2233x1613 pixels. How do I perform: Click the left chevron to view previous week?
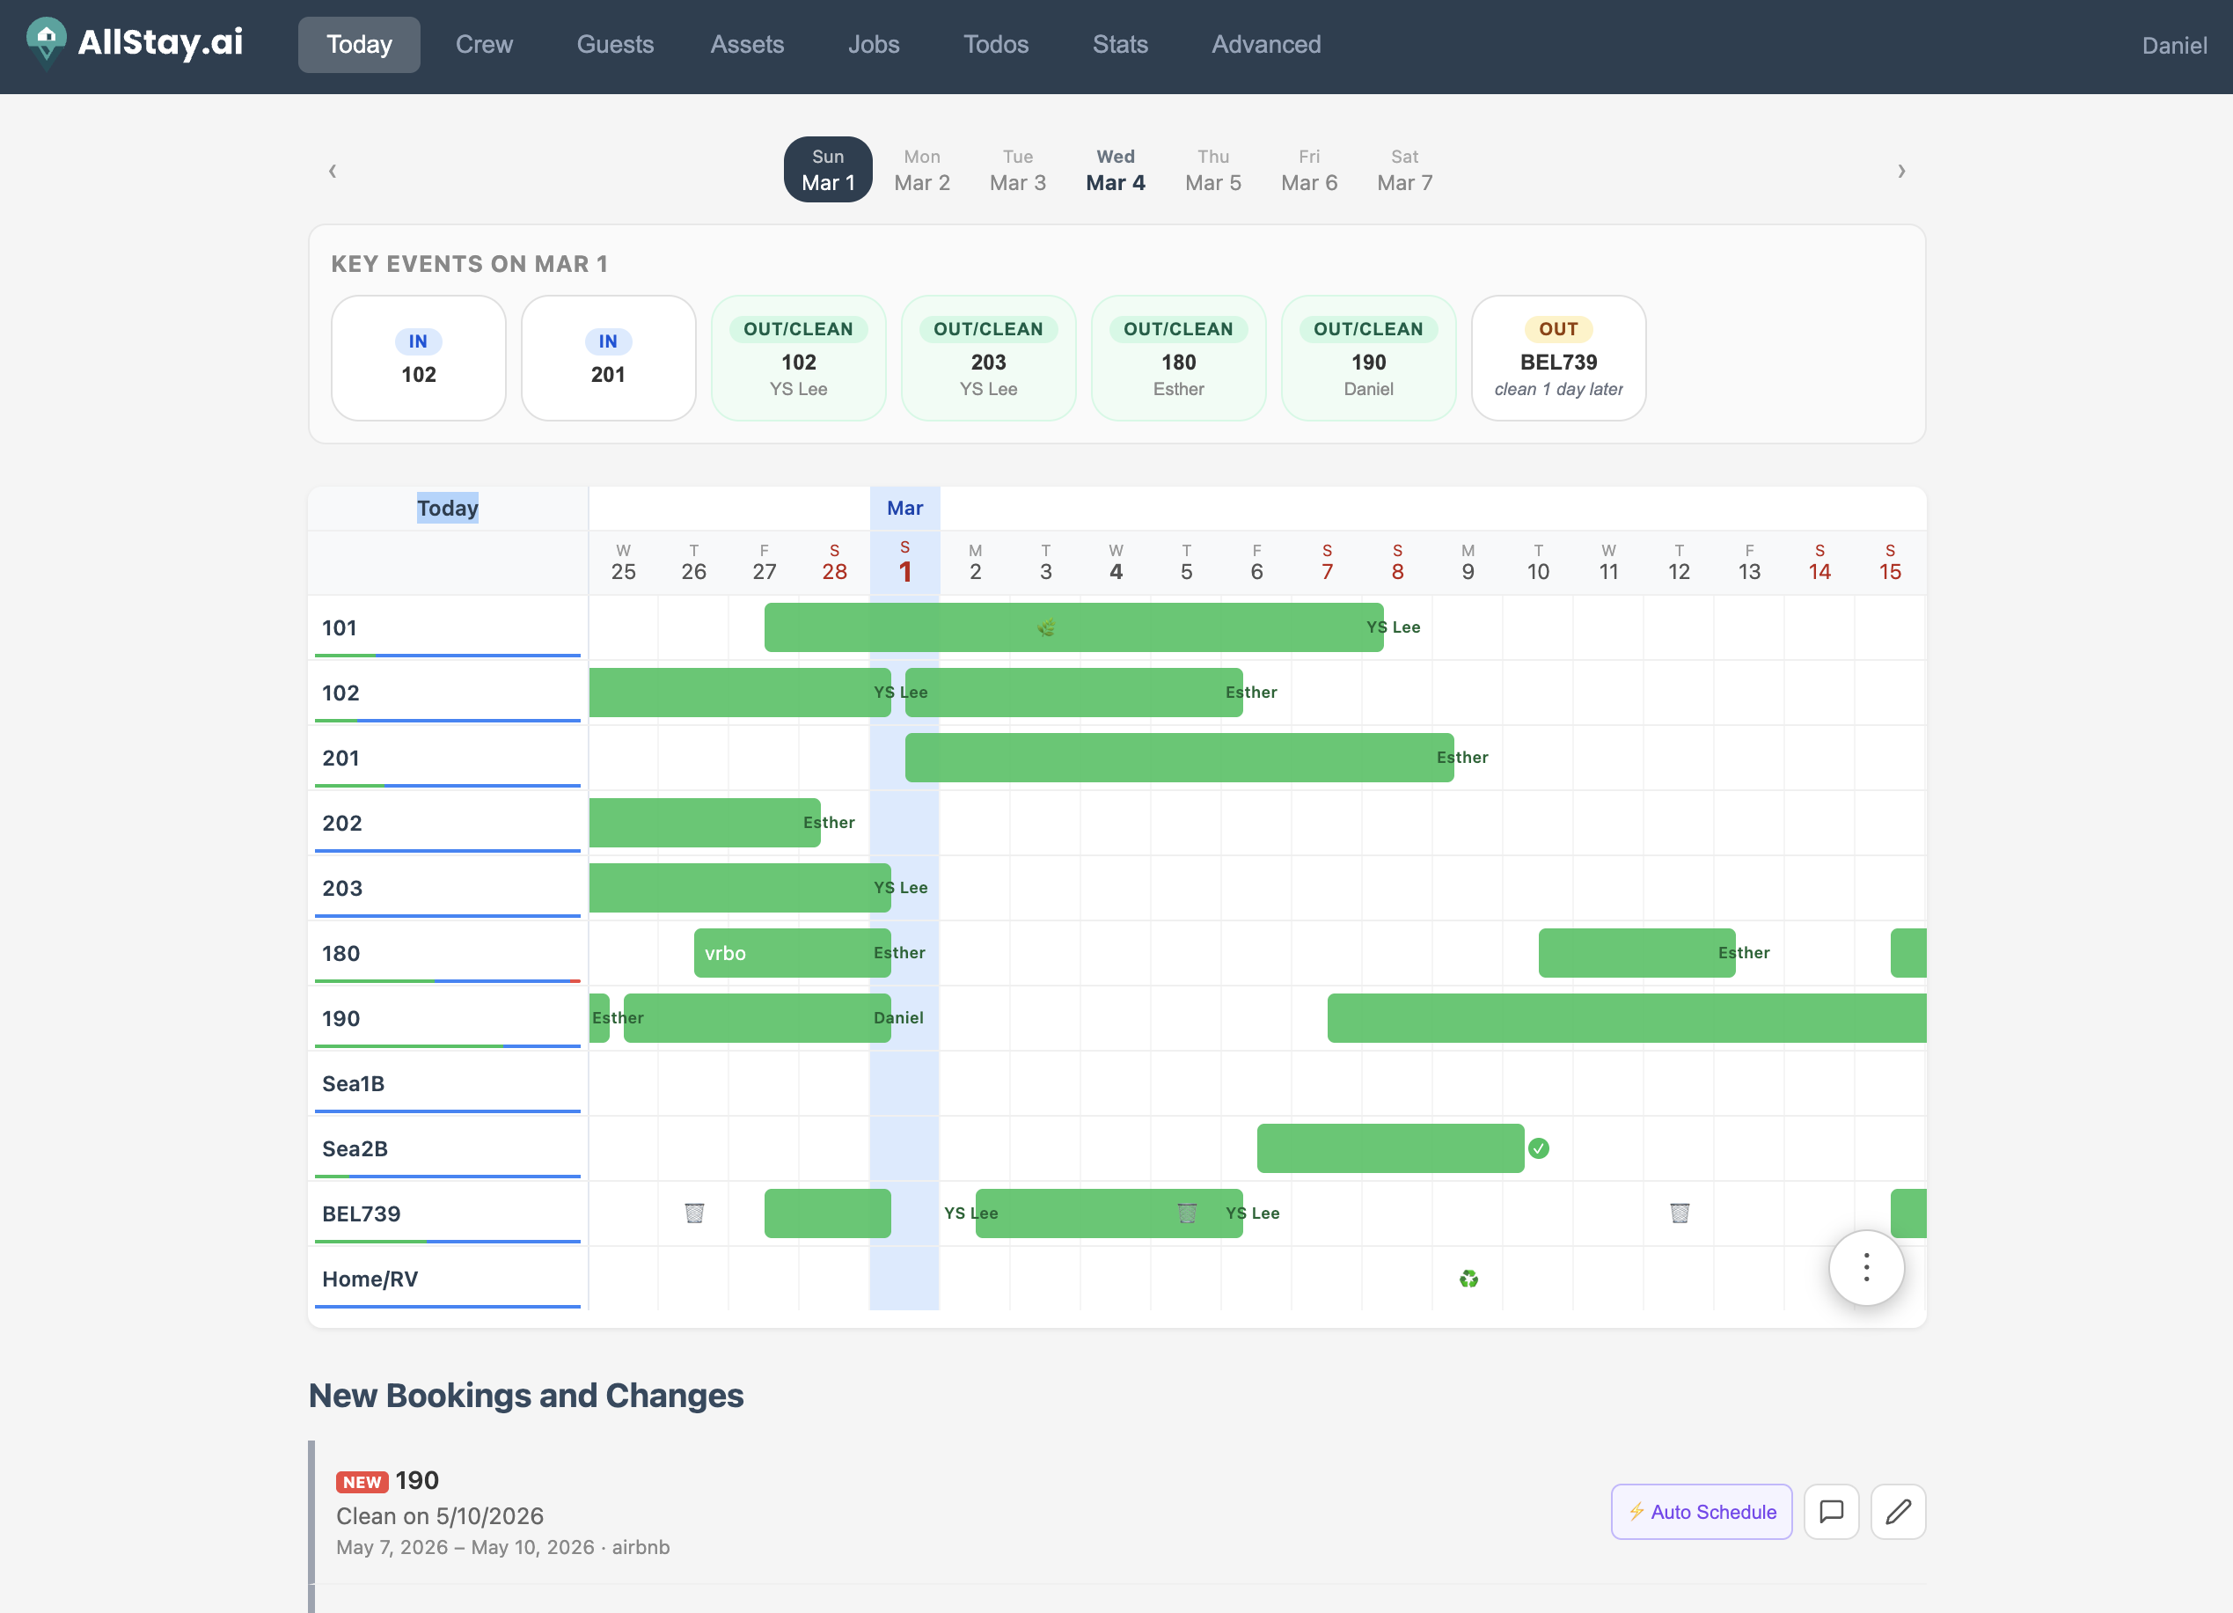332,171
